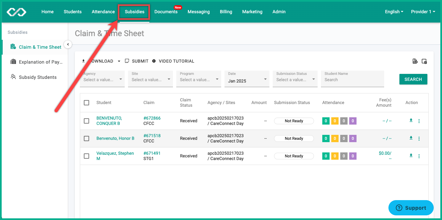
Task: Open the Support chat button
Action: [411, 208]
